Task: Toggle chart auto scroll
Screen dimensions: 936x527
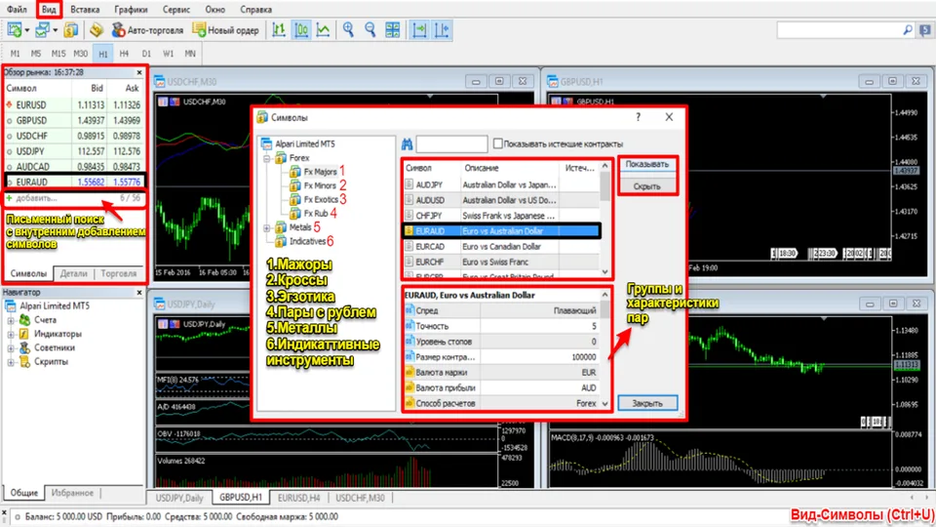Action: coord(419,30)
